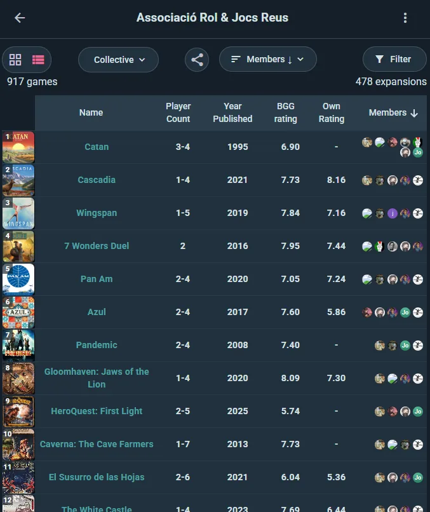This screenshot has height=512, width=430.
Task: Open the Pandemic game link
Action: pyautogui.click(x=97, y=345)
